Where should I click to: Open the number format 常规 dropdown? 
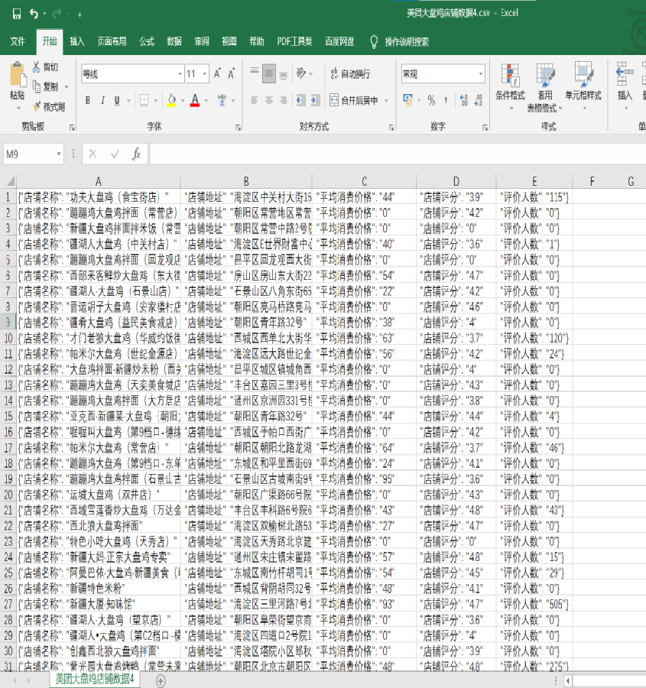point(481,73)
